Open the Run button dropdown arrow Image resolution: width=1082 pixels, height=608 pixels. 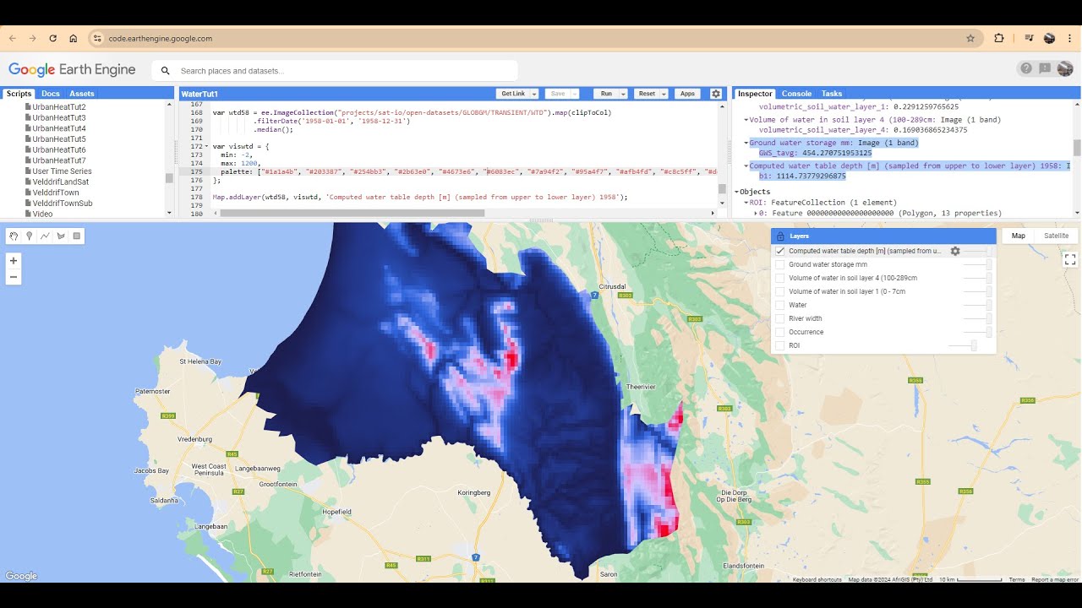[624, 94]
